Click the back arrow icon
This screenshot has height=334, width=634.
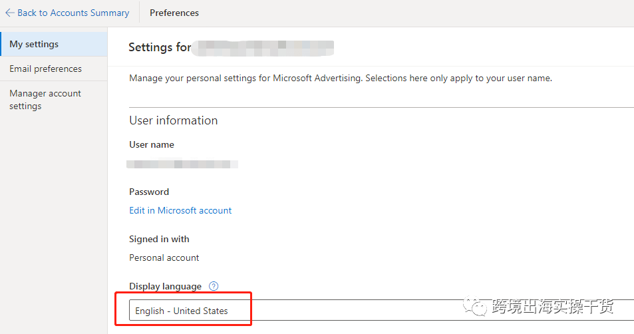pyautogui.click(x=9, y=13)
